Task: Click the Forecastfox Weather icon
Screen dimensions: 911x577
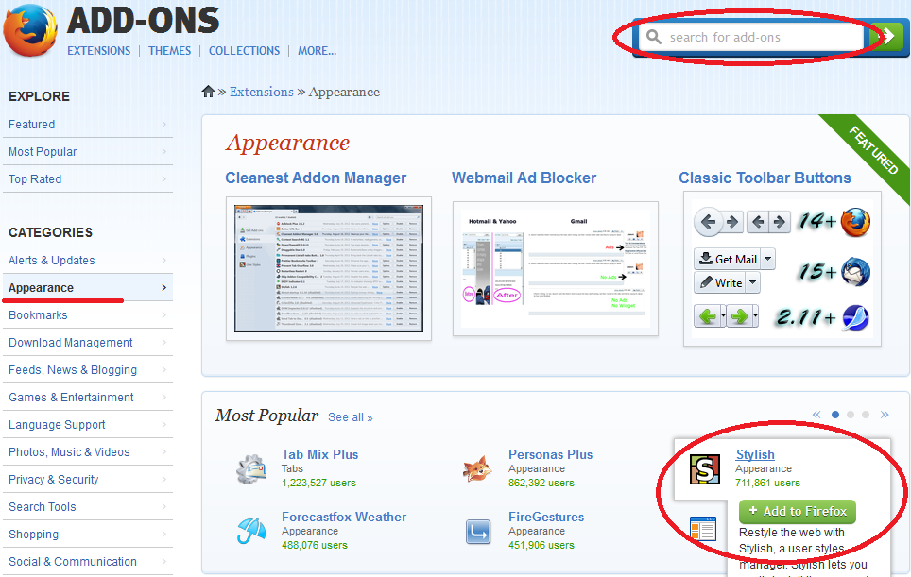Action: [x=251, y=530]
